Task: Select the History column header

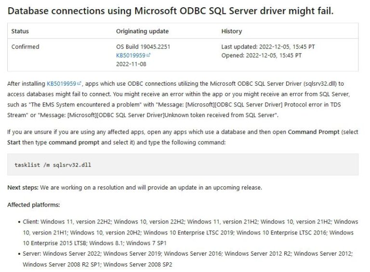Action: pos(231,31)
